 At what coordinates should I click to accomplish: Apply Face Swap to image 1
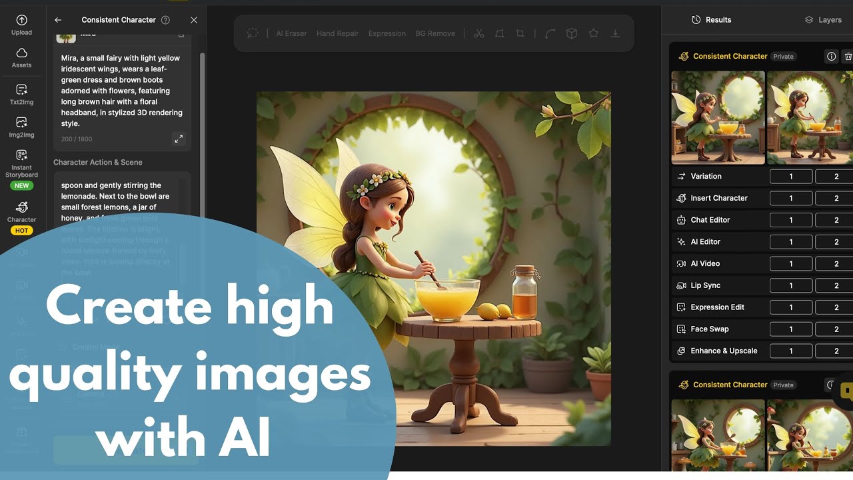pos(791,329)
